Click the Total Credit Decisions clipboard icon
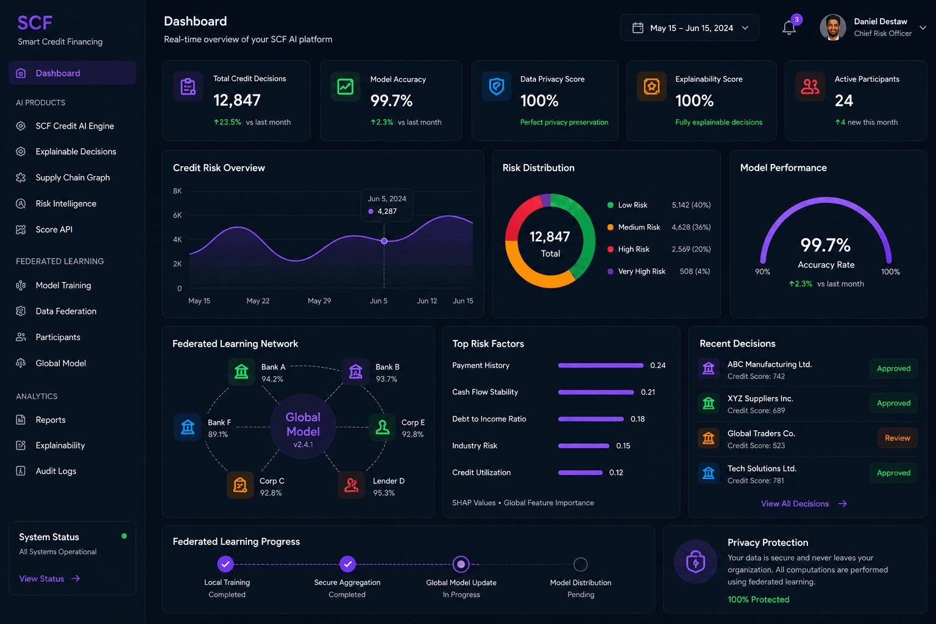Screen dimensions: 936x624 click(x=188, y=87)
